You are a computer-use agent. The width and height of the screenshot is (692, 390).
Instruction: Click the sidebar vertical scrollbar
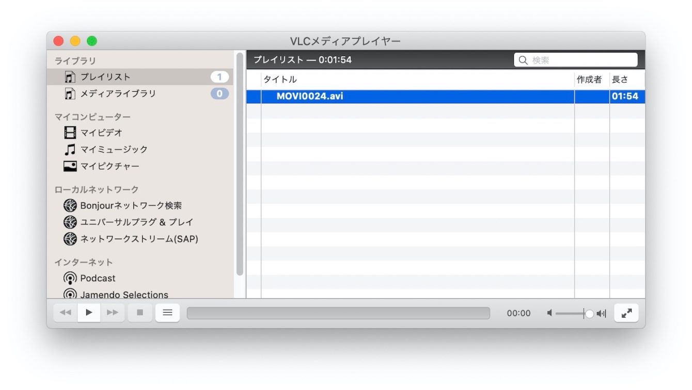click(x=240, y=164)
